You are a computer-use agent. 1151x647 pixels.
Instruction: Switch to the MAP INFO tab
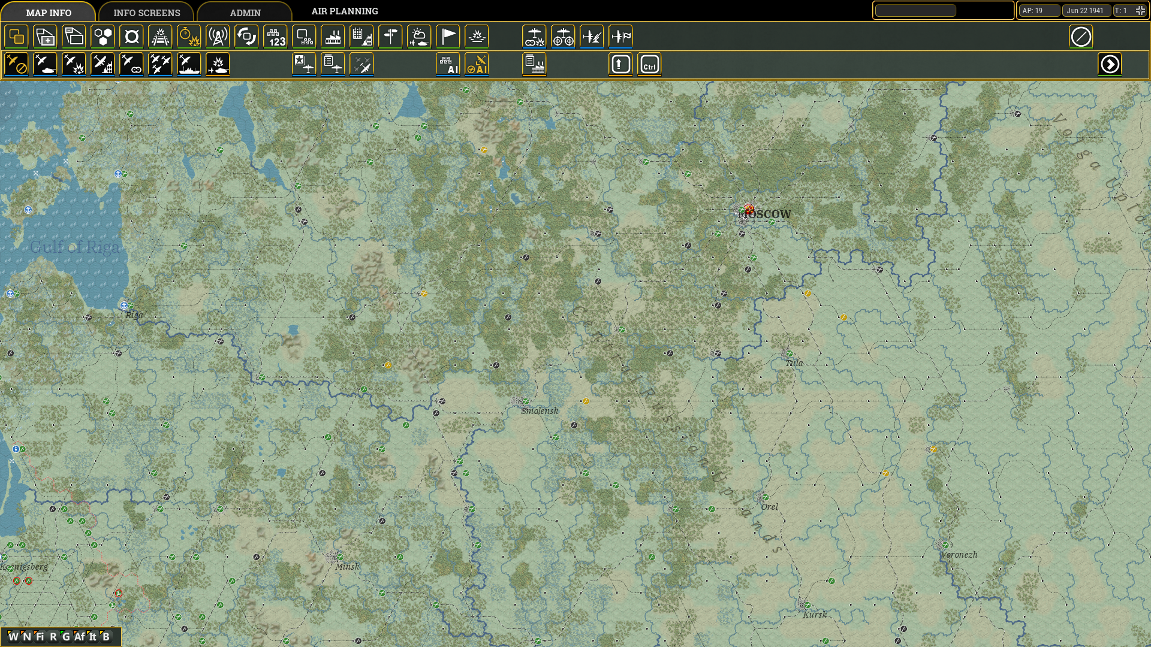click(49, 12)
